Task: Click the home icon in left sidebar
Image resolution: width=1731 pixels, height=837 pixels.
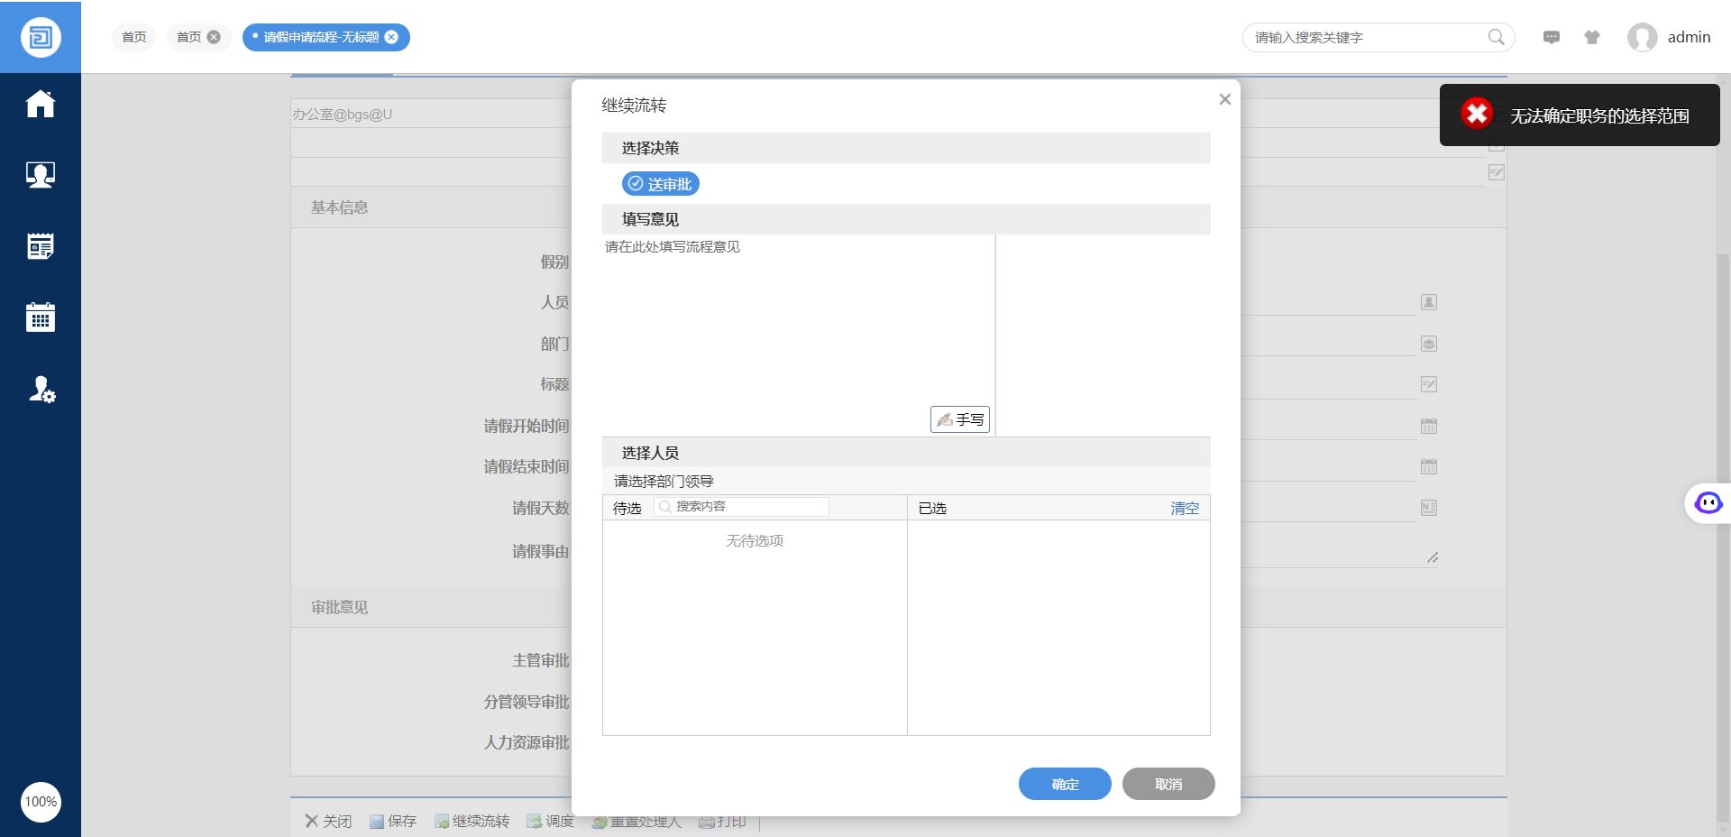Action: pyautogui.click(x=41, y=104)
